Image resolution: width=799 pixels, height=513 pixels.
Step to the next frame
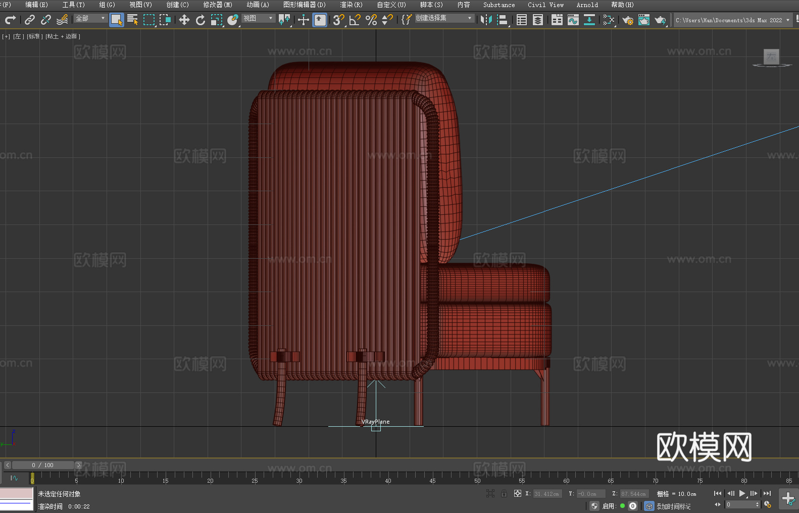click(754, 493)
